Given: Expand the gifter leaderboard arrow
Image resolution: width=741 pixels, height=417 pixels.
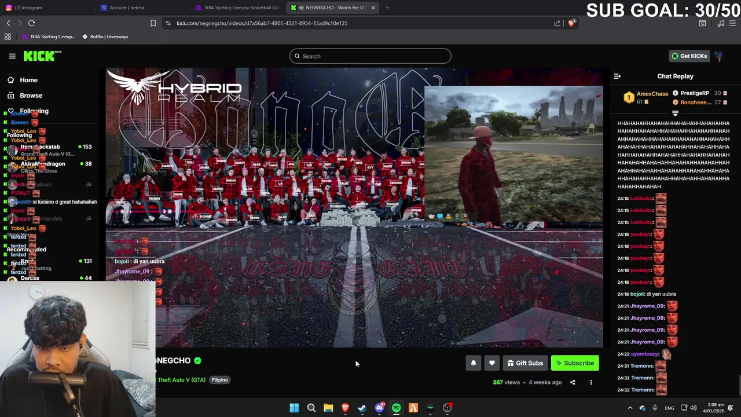Looking at the screenshot, I should tap(675, 114).
